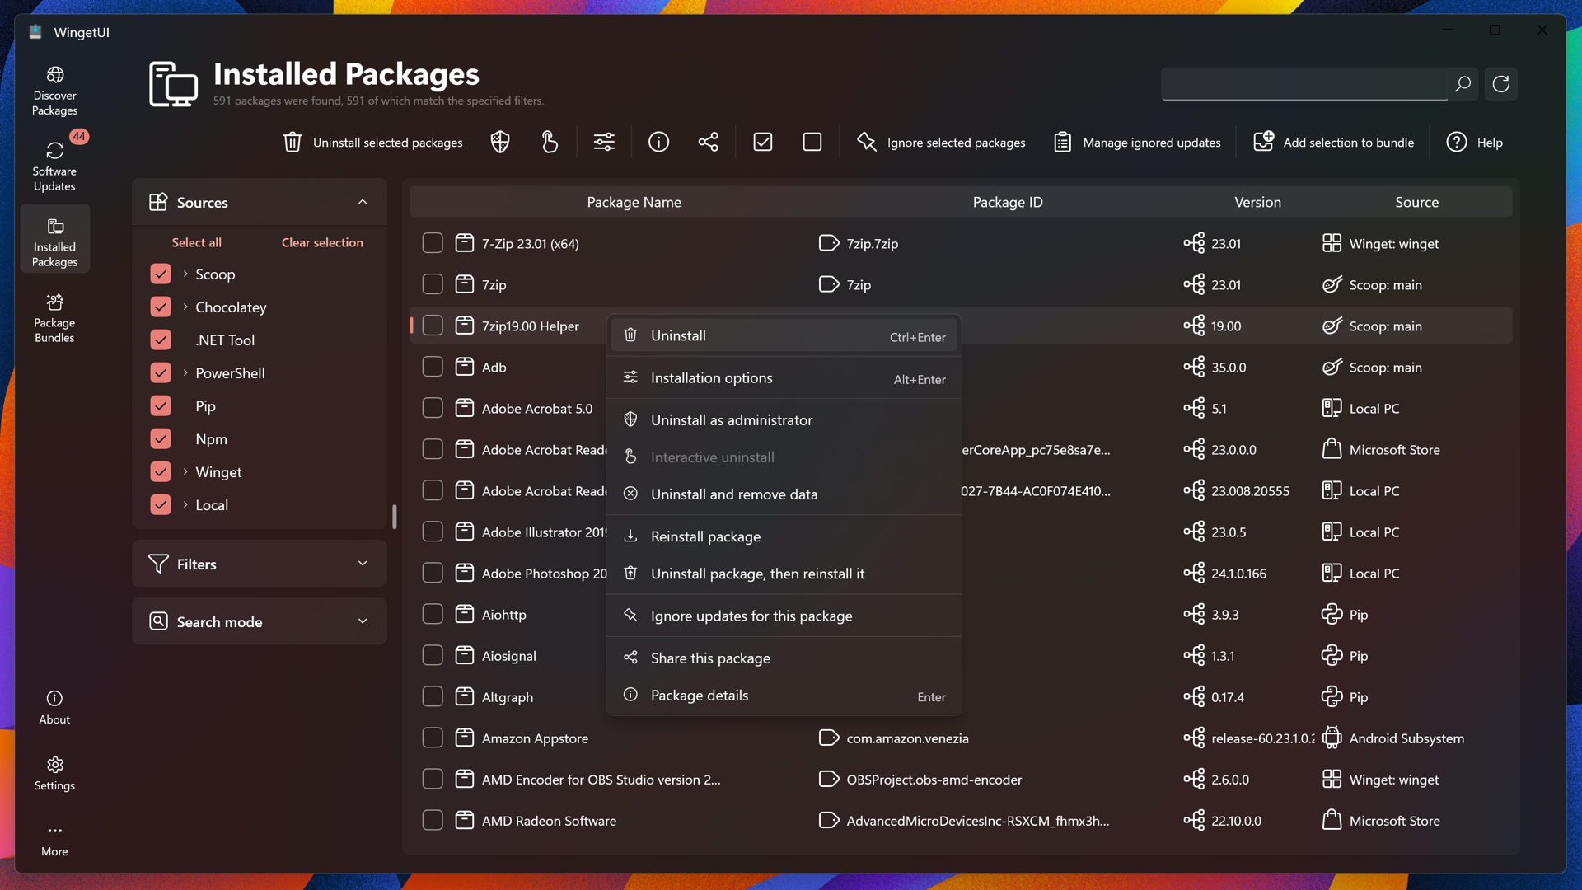
Task: Open Discover Packages in sidebar
Action: click(54, 91)
